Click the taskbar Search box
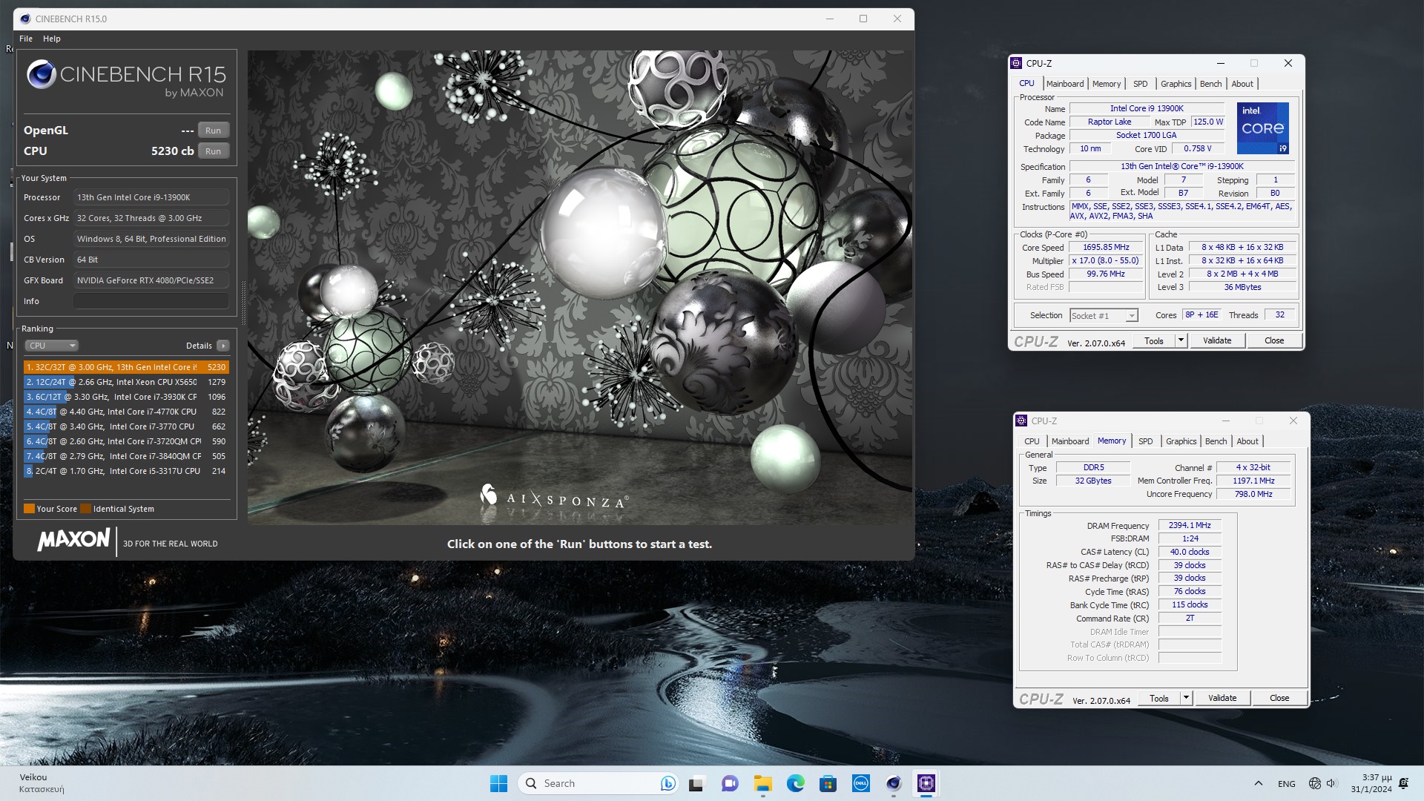The height and width of the screenshot is (801, 1424). pyautogui.click(x=599, y=784)
